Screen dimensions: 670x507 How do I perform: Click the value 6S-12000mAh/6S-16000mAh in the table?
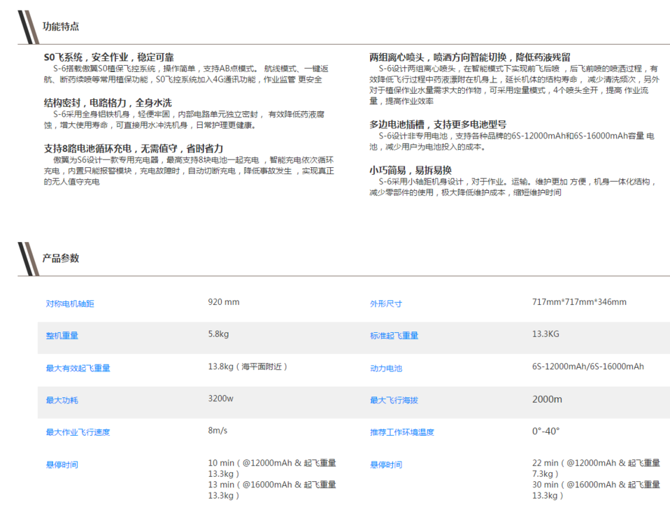pos(588,366)
